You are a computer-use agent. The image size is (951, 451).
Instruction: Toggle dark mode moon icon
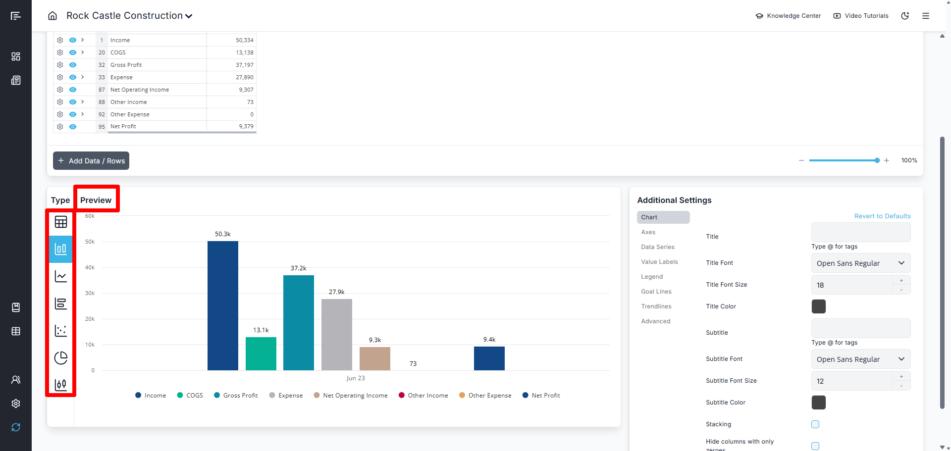tap(905, 16)
